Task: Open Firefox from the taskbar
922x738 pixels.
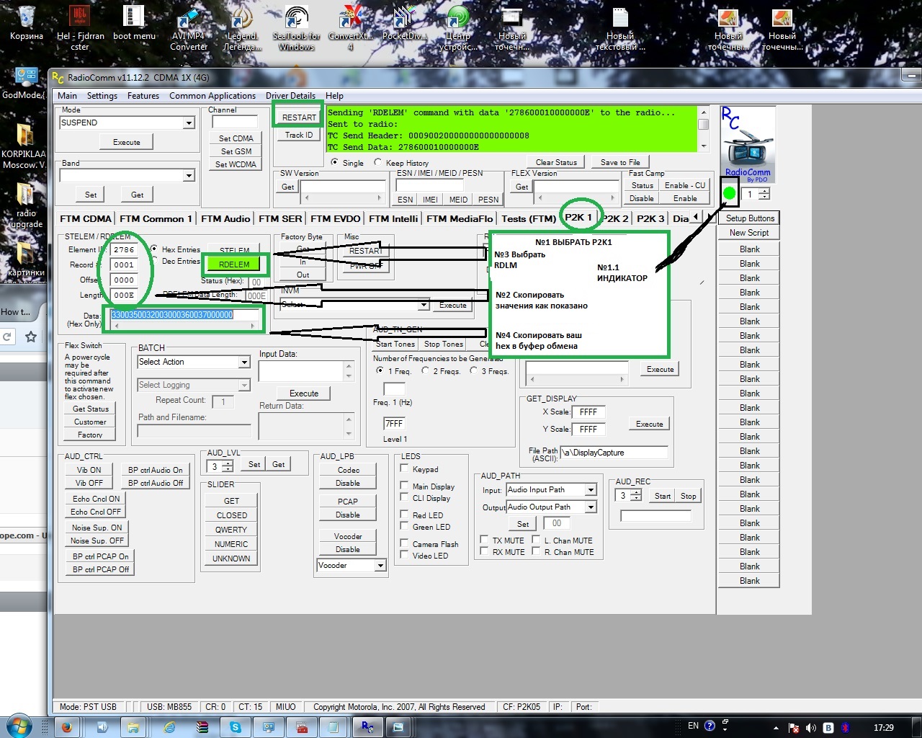Action: pos(67,727)
